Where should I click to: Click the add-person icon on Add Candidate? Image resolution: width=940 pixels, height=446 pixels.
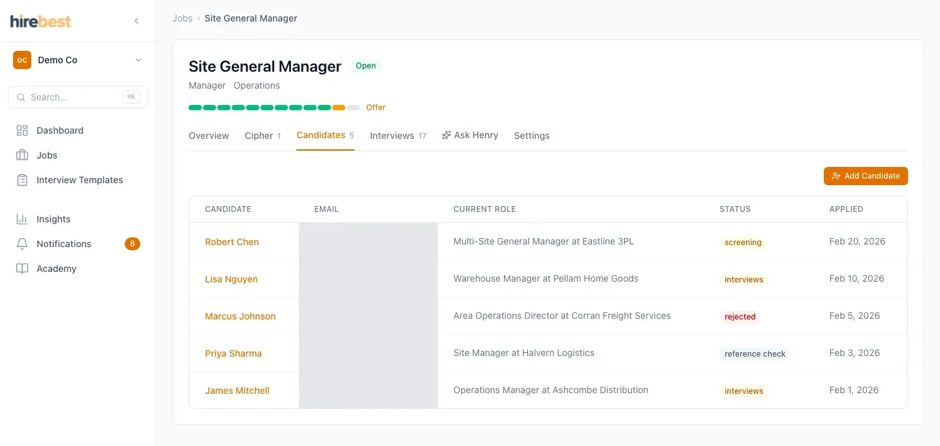click(836, 176)
